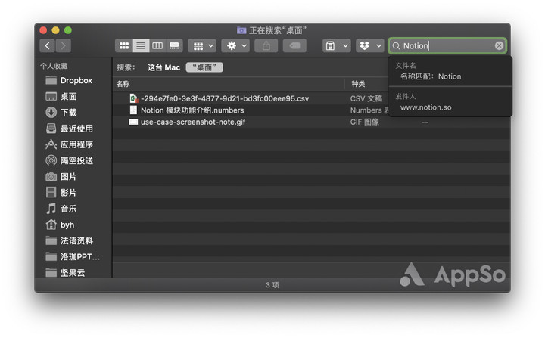The height and width of the screenshot is (338, 545).
Task: Click the 个人收藏 sidebar section header
Action: [54, 66]
